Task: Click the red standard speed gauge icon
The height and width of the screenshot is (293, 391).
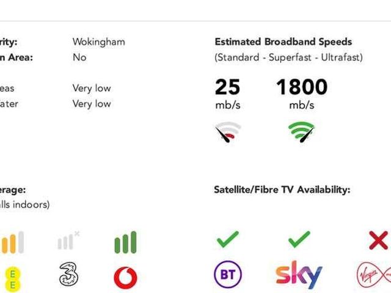Action: tap(228, 132)
